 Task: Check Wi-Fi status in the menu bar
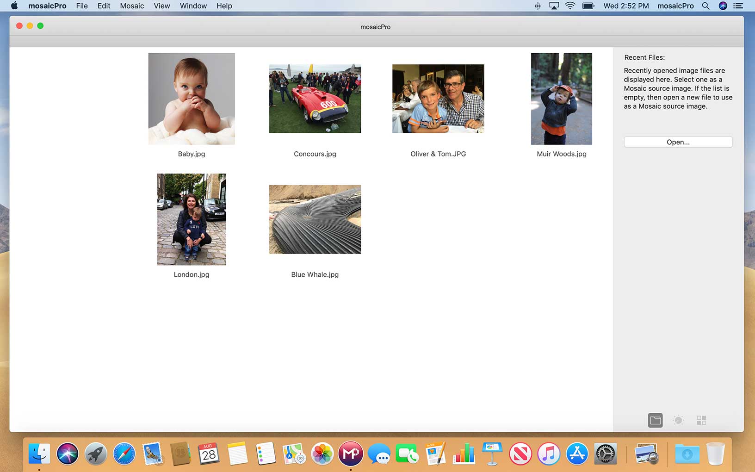[x=569, y=6]
